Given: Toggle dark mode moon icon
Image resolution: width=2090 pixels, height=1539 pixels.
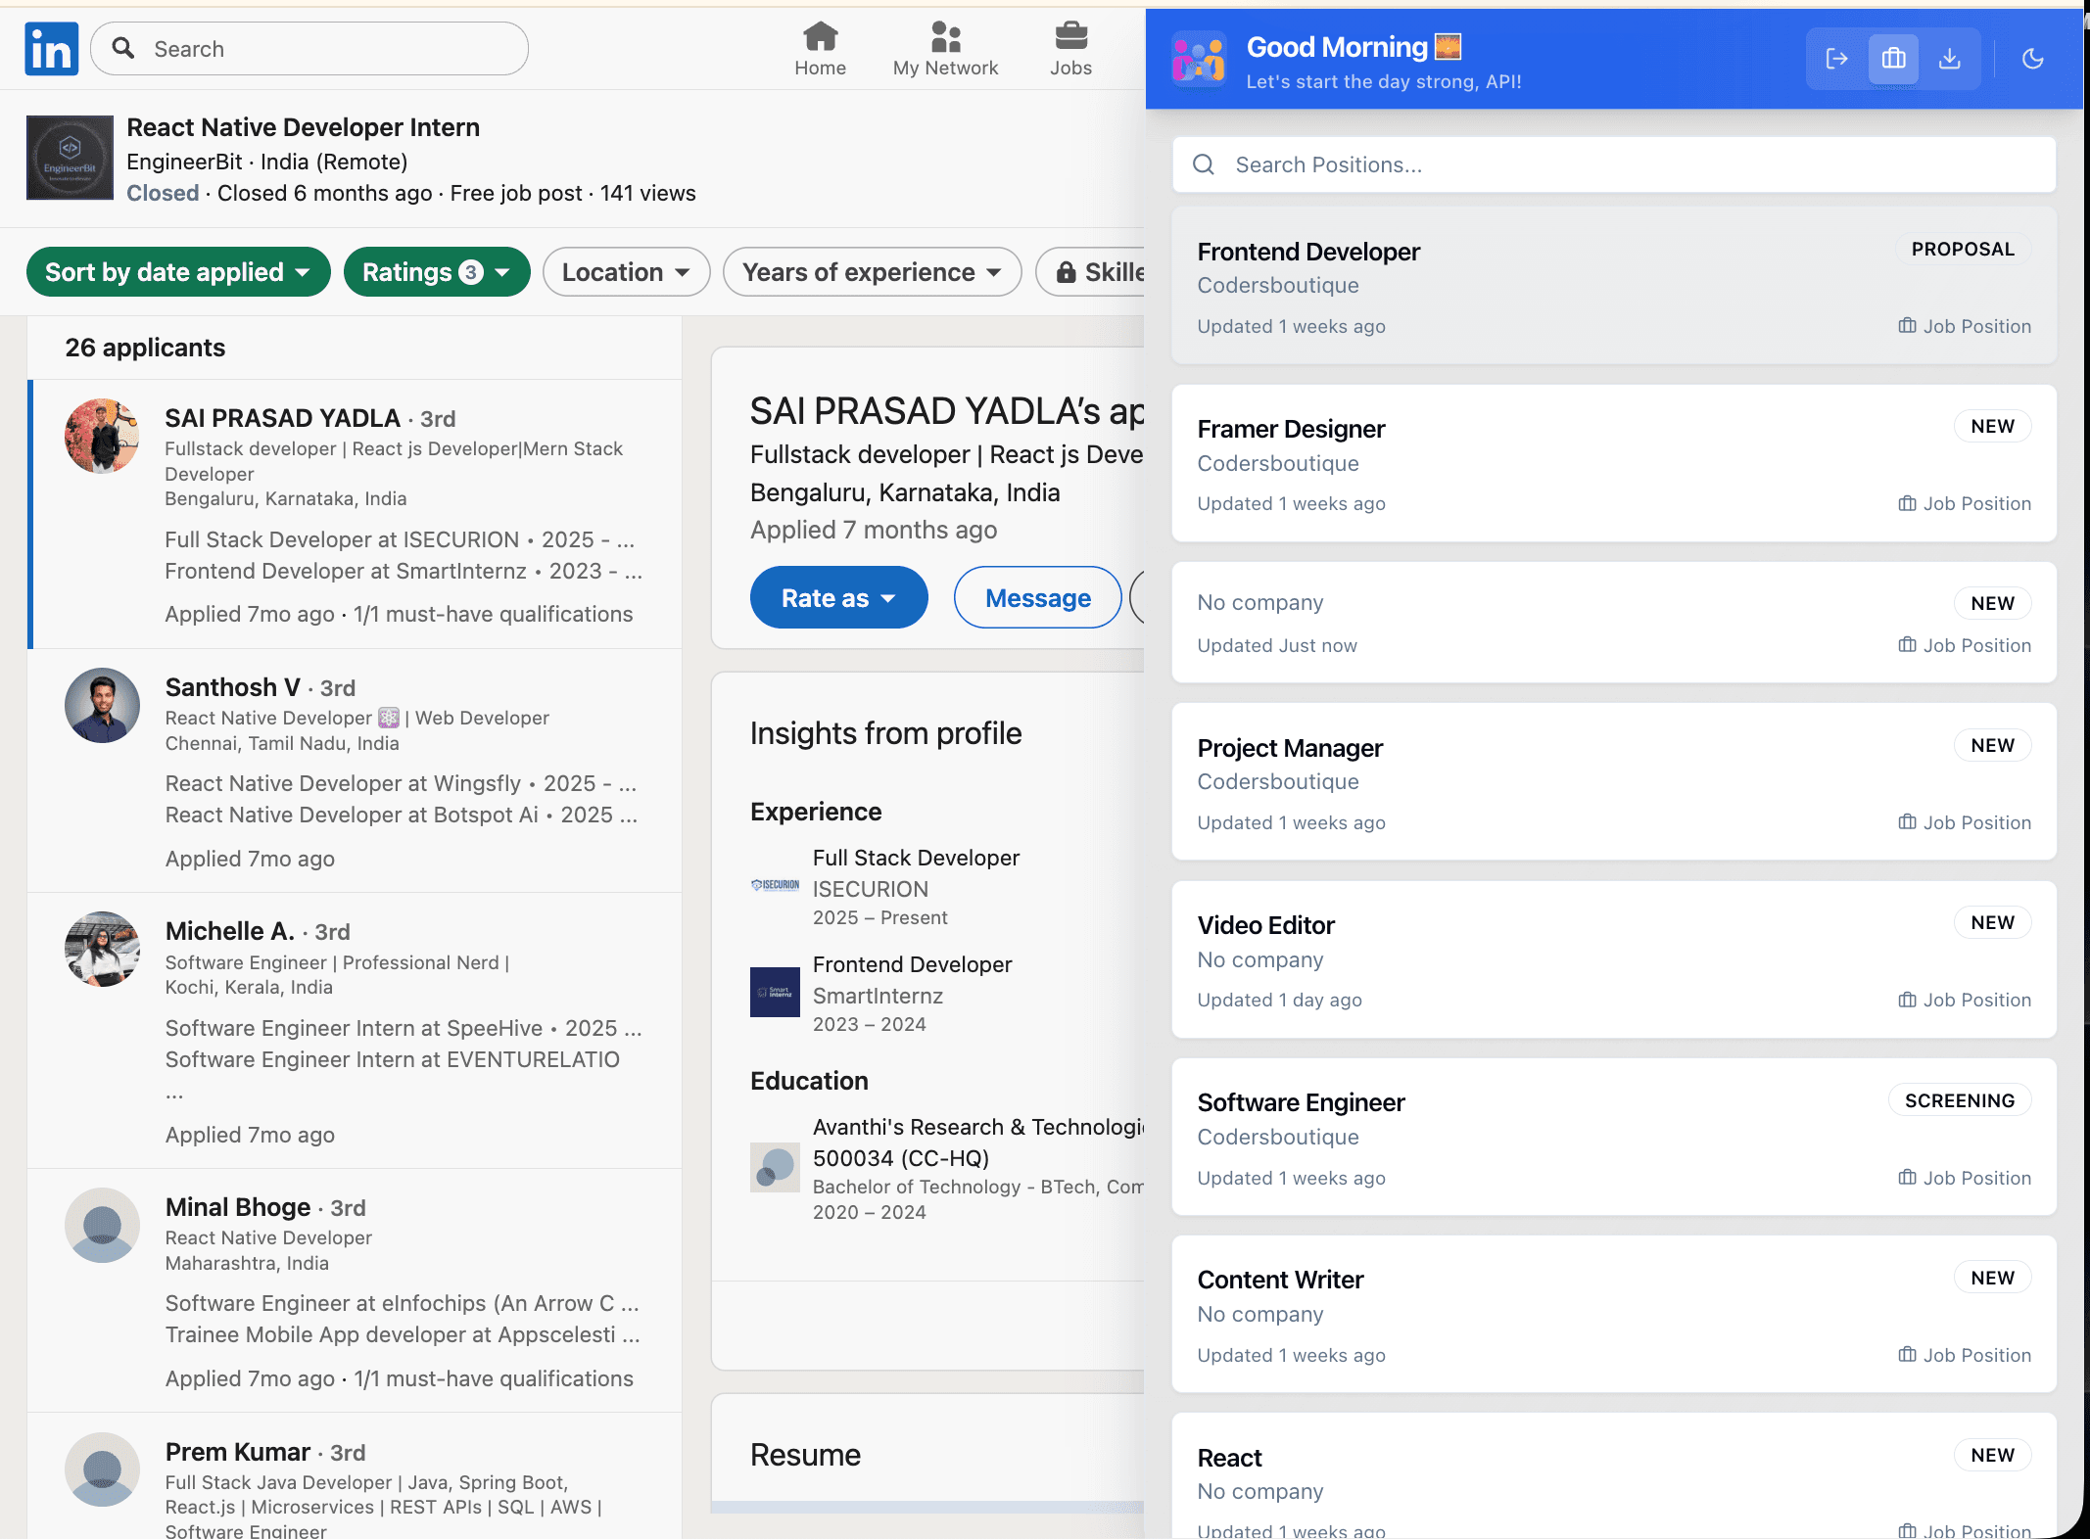Looking at the screenshot, I should [x=2032, y=59].
